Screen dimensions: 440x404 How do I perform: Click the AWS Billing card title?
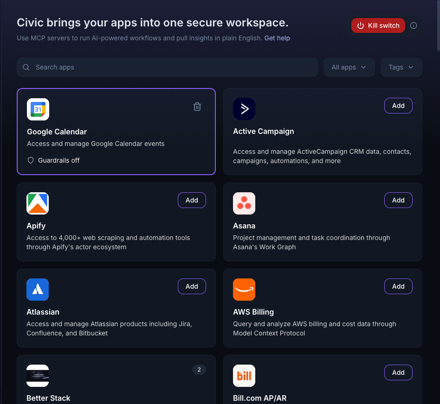tap(253, 312)
